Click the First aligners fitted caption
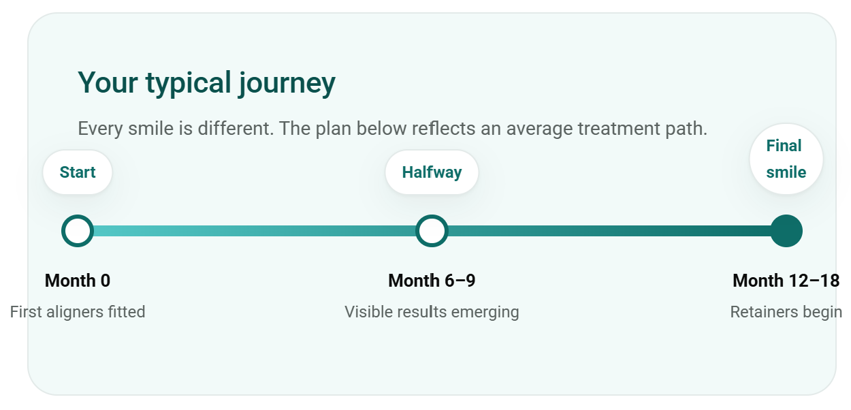 (78, 312)
